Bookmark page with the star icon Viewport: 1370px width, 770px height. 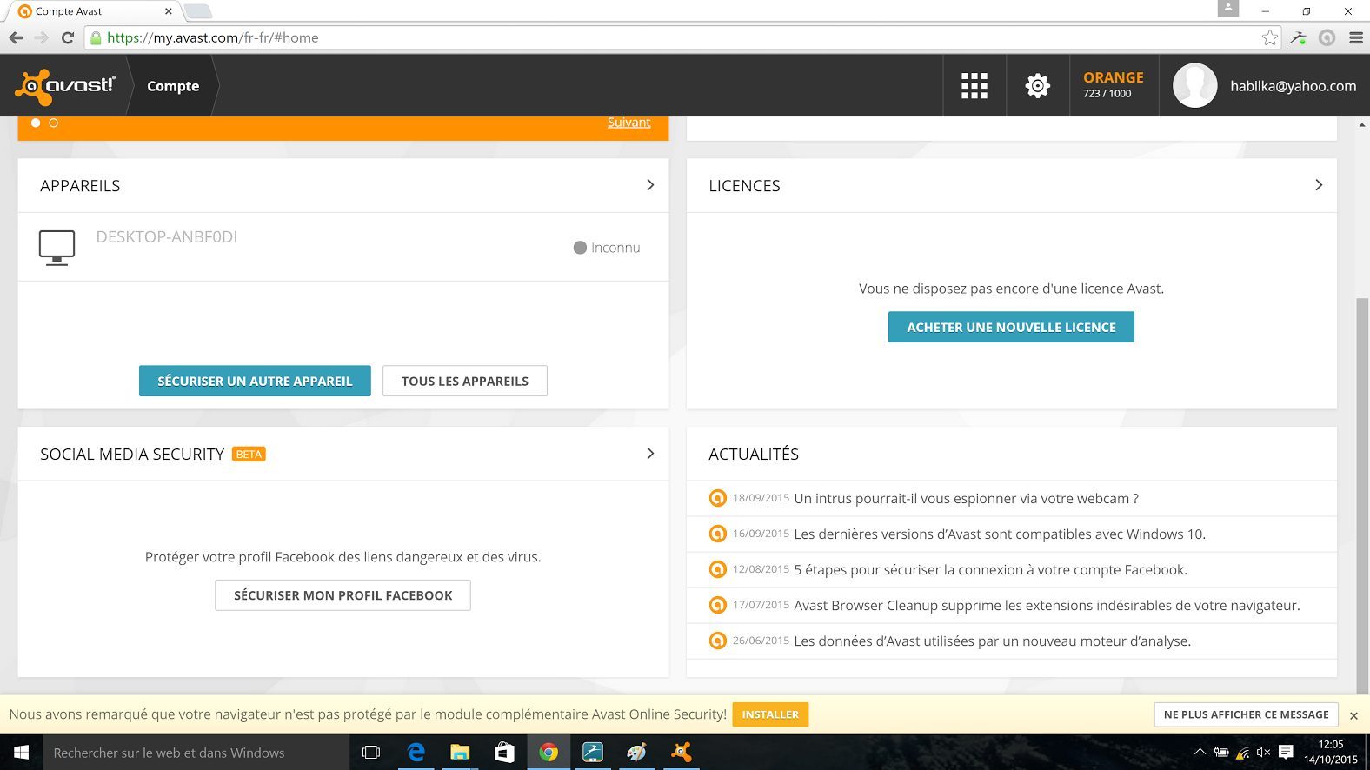coord(1270,37)
